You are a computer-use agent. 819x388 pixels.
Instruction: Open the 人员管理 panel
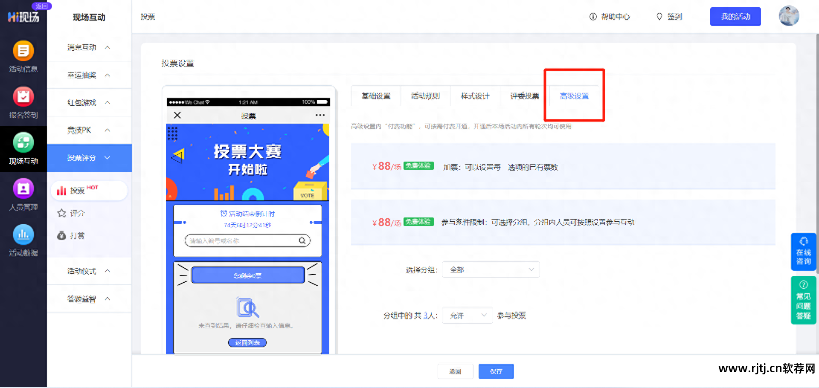pyautogui.click(x=23, y=194)
